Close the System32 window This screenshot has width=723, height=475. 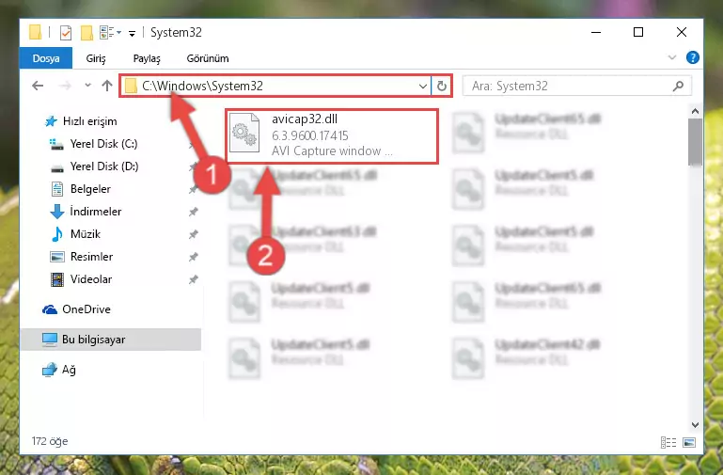(x=681, y=32)
